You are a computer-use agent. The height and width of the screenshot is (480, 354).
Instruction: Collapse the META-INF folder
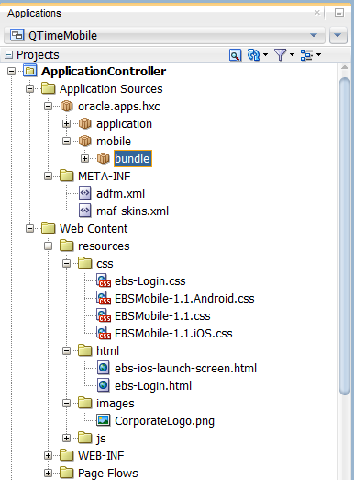pyautogui.click(x=48, y=177)
